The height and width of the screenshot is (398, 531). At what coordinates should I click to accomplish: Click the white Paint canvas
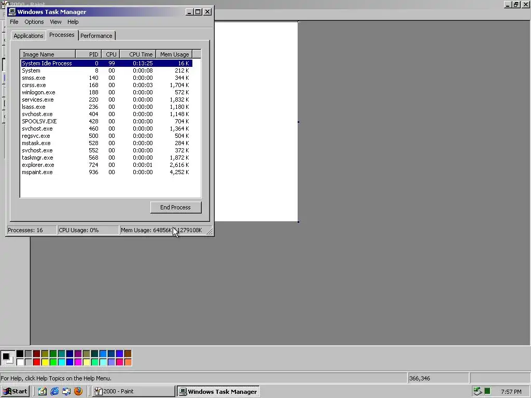[x=256, y=122]
